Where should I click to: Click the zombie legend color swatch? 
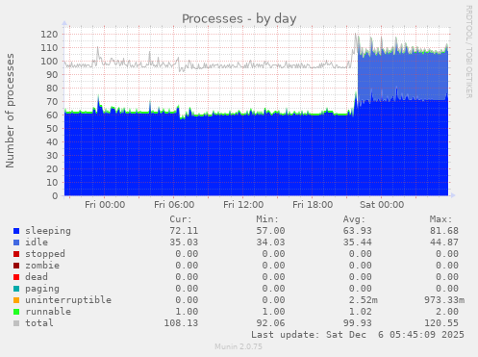tap(16, 266)
